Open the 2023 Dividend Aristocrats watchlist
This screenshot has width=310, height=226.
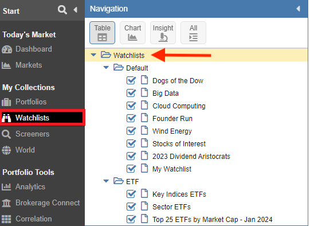pyautogui.click(x=191, y=157)
